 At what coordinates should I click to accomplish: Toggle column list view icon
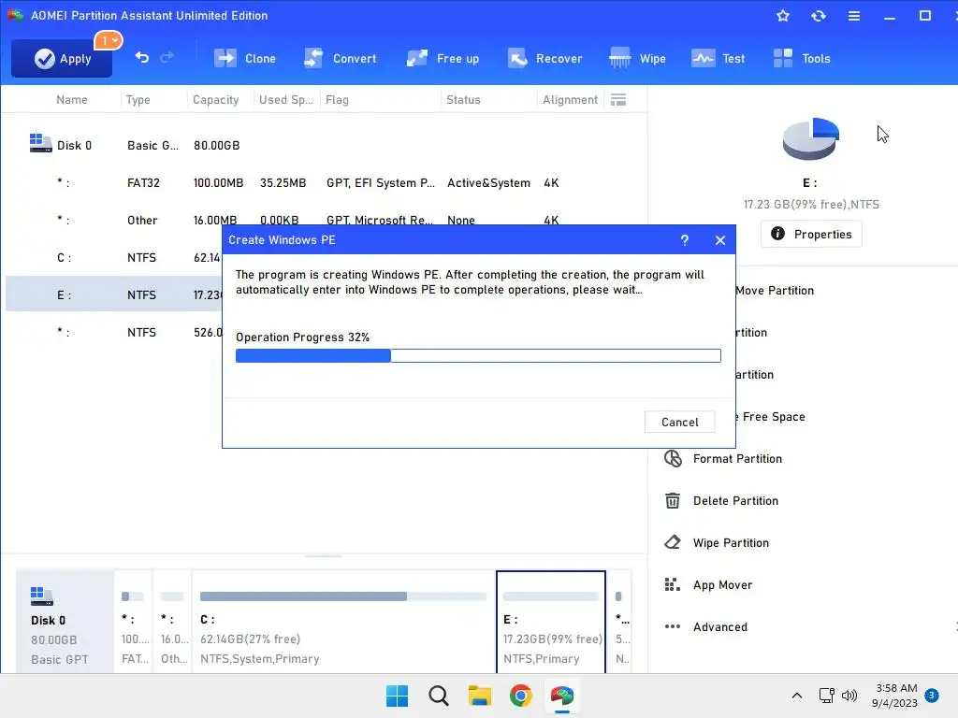[x=618, y=99]
